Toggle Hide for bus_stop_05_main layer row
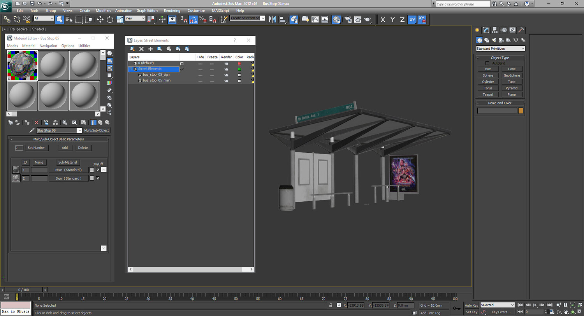 tap(201, 81)
